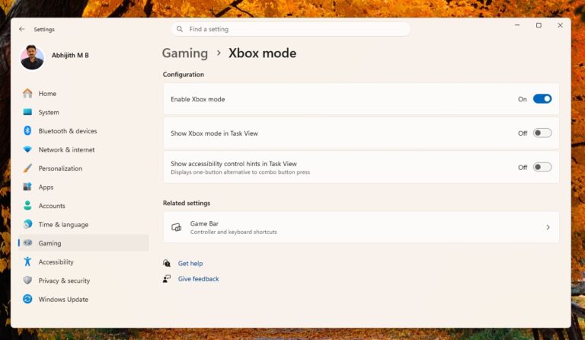Open Accessibility settings
Viewport: 585px width, 340px height.
[84, 261]
